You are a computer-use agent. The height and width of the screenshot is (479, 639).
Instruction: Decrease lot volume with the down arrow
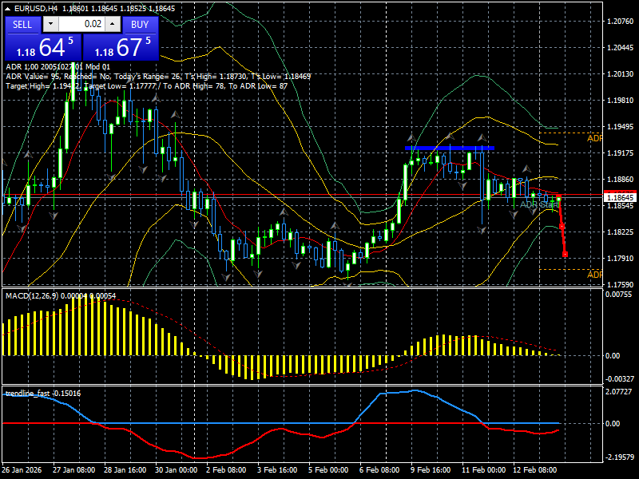point(50,24)
